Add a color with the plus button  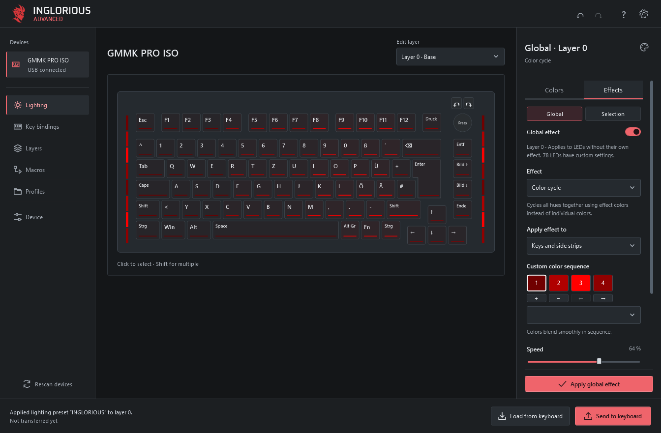(x=537, y=298)
